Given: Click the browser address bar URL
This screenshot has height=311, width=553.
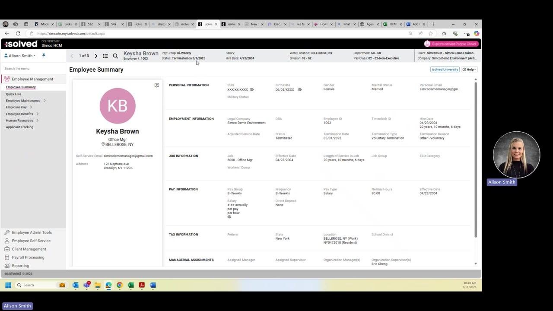Looking at the screenshot, I should pos(71,34).
